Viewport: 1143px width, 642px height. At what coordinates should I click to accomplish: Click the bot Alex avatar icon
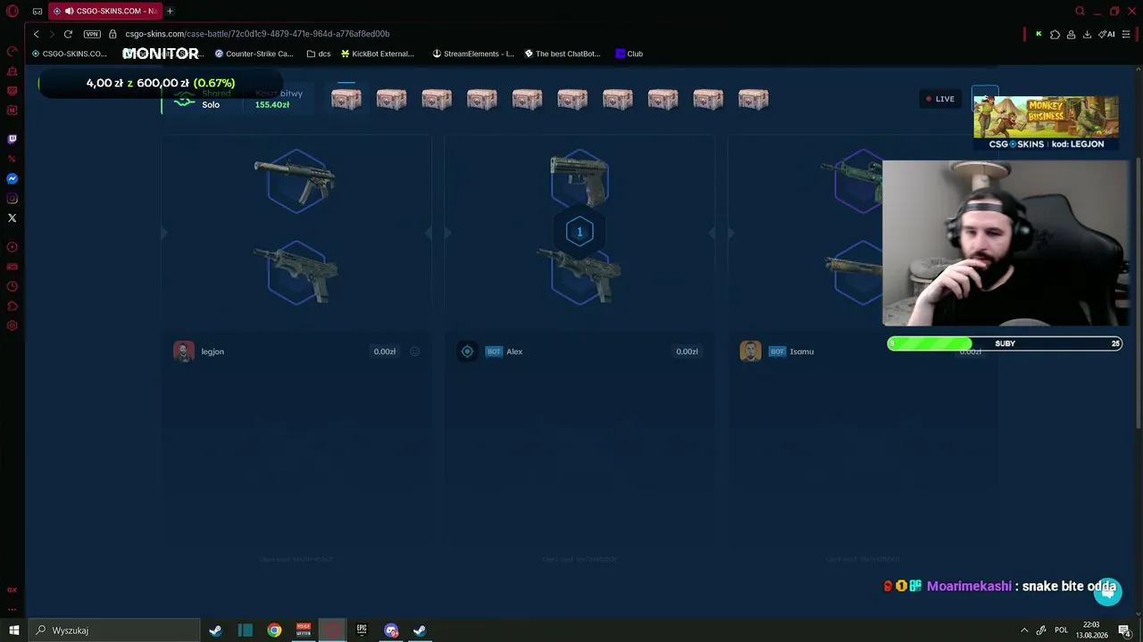pos(467,351)
